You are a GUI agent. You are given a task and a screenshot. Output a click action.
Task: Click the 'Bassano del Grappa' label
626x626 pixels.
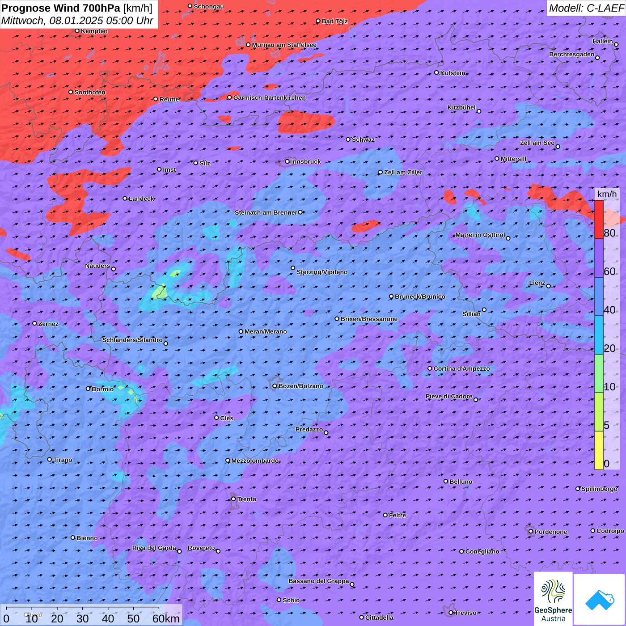coord(319,581)
